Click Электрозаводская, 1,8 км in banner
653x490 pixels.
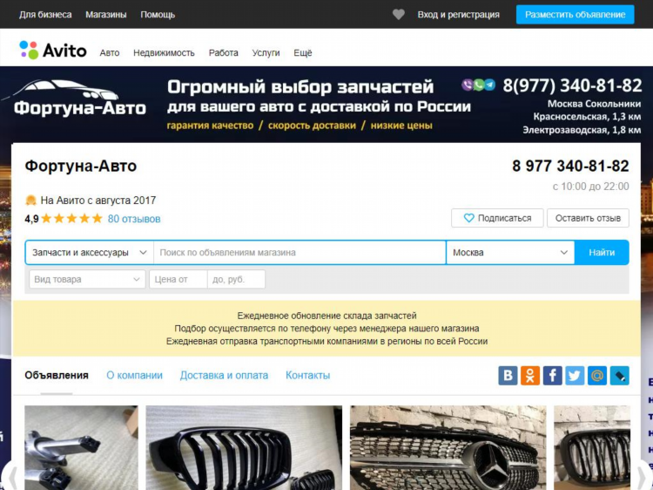pyautogui.click(x=582, y=130)
